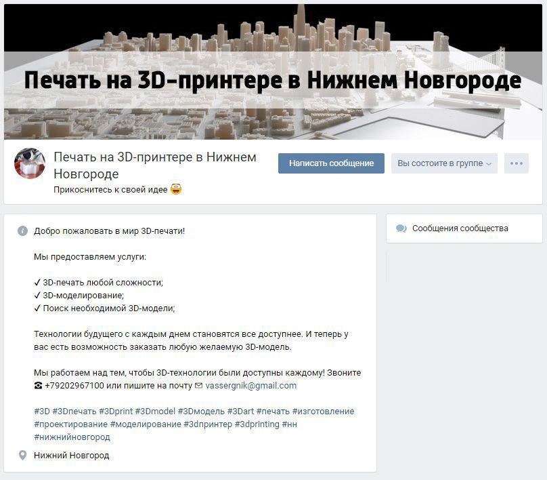Click the telephone icon before the phone number
Viewport: 547px width, 480px height.
(38, 386)
